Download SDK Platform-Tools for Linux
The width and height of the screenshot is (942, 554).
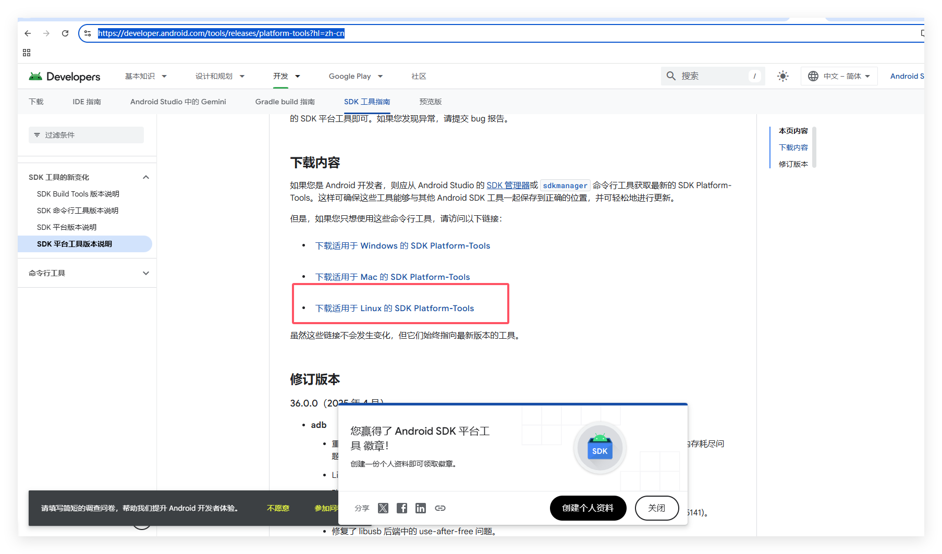tap(395, 308)
